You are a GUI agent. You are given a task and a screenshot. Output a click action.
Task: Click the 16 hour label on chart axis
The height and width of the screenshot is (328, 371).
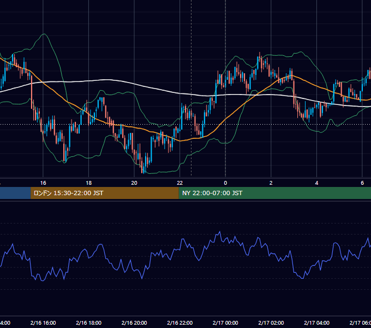(43, 183)
